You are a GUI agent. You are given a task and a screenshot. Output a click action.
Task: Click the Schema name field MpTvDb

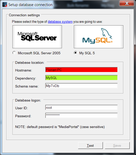pyautogui.click(x=81, y=86)
